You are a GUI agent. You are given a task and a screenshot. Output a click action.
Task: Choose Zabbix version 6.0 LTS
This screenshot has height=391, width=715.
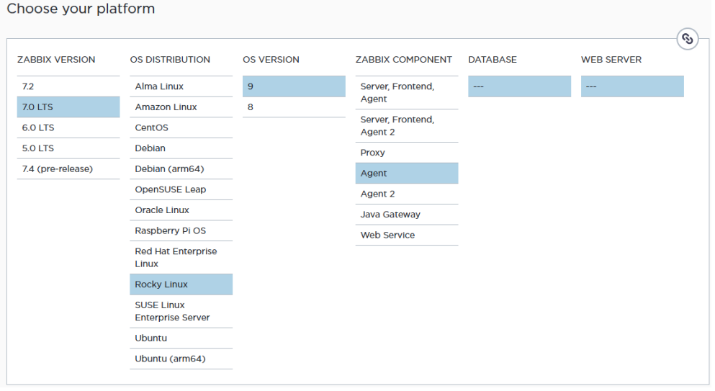[x=68, y=127]
